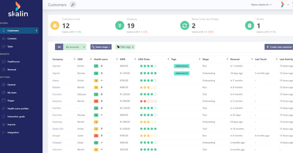Open the Algolia company link
Viewport: 293px width, 153px height.
coord(56,73)
